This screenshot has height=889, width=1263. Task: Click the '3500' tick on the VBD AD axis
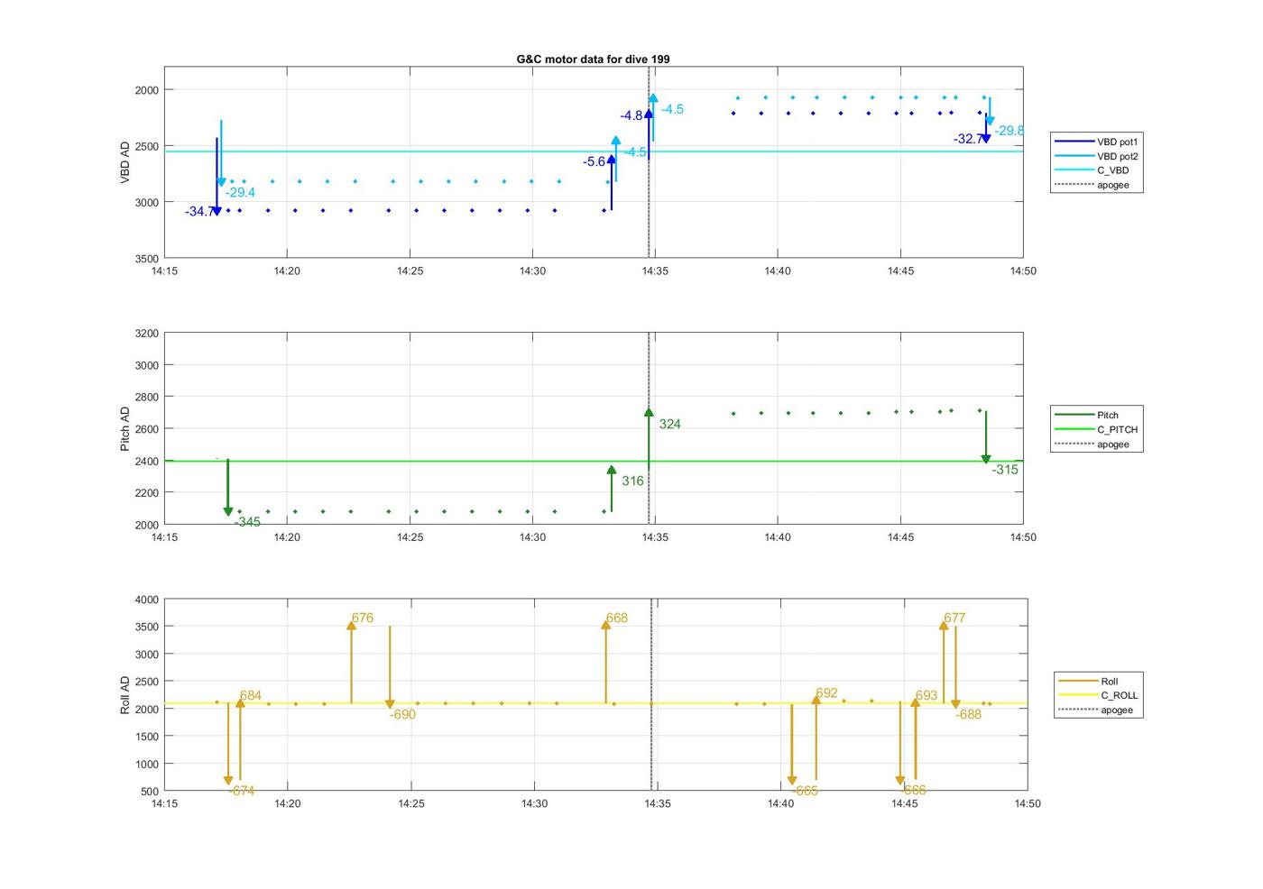tap(147, 259)
